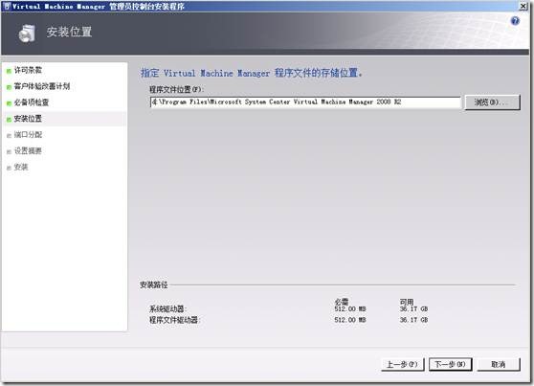534x386 pixels.
Task: Click the 程序文件位置(F) label
Action: coord(176,89)
